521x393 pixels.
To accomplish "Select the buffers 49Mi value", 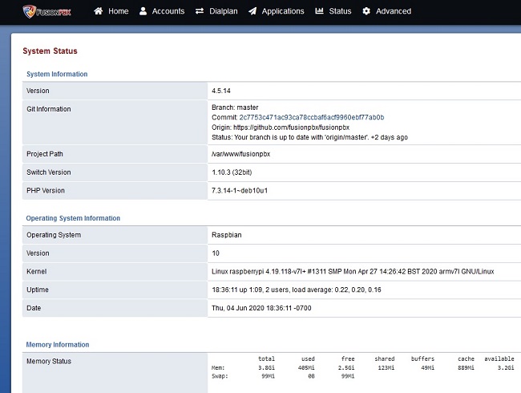I will click(427, 367).
